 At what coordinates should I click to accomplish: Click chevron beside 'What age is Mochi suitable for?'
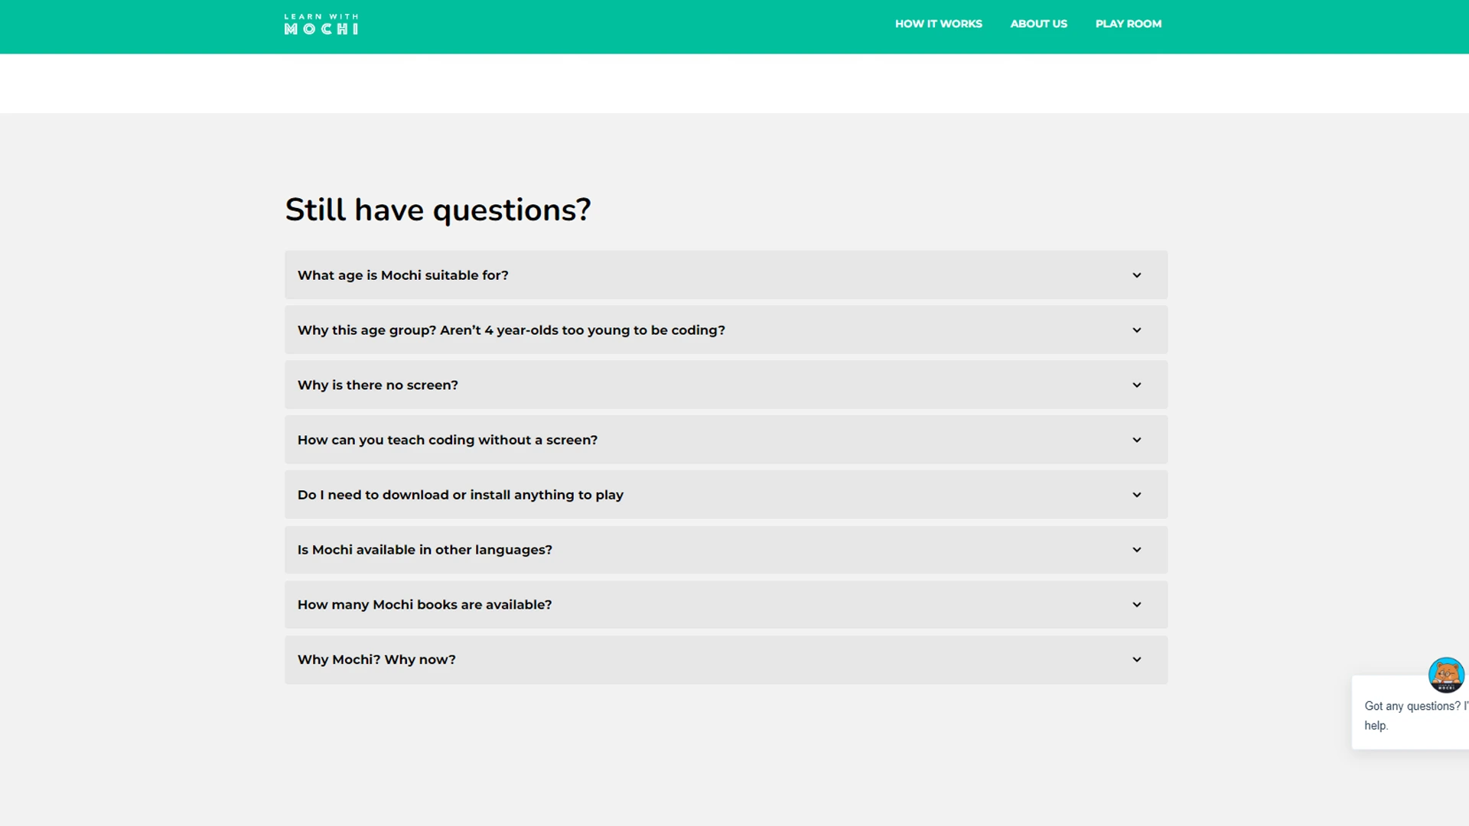(x=1136, y=275)
